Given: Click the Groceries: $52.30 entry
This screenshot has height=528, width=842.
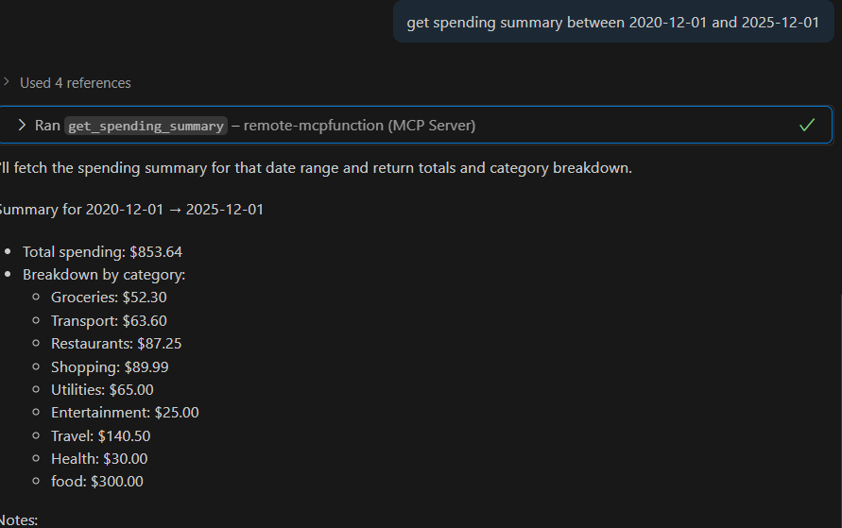Looking at the screenshot, I should pyautogui.click(x=109, y=298).
